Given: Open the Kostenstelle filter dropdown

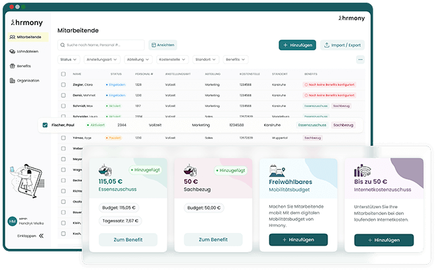Looking at the screenshot, I should [x=172, y=60].
